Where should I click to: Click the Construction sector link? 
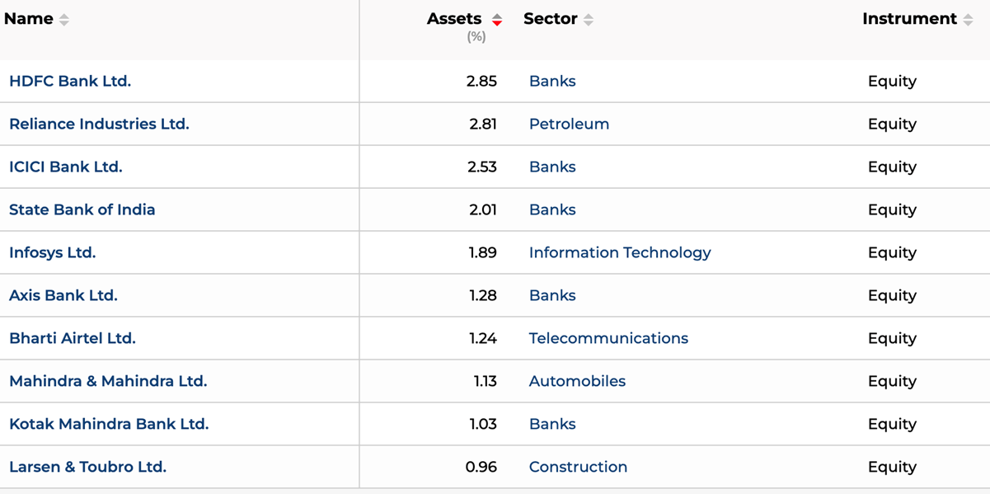[578, 467]
